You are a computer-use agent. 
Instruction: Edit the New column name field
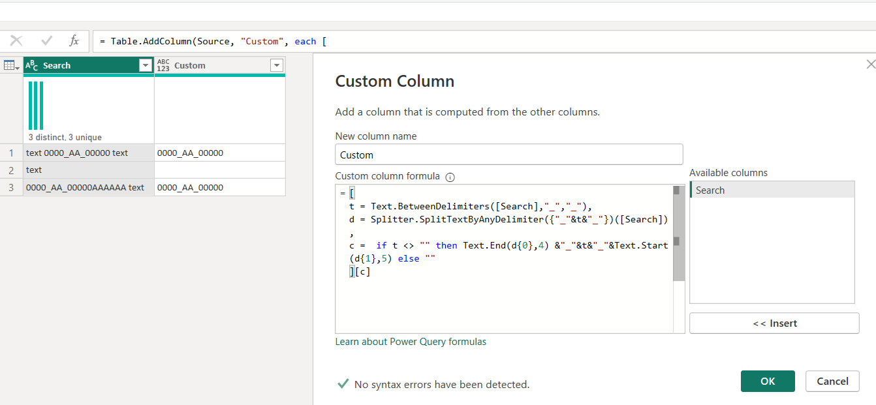[x=509, y=155]
